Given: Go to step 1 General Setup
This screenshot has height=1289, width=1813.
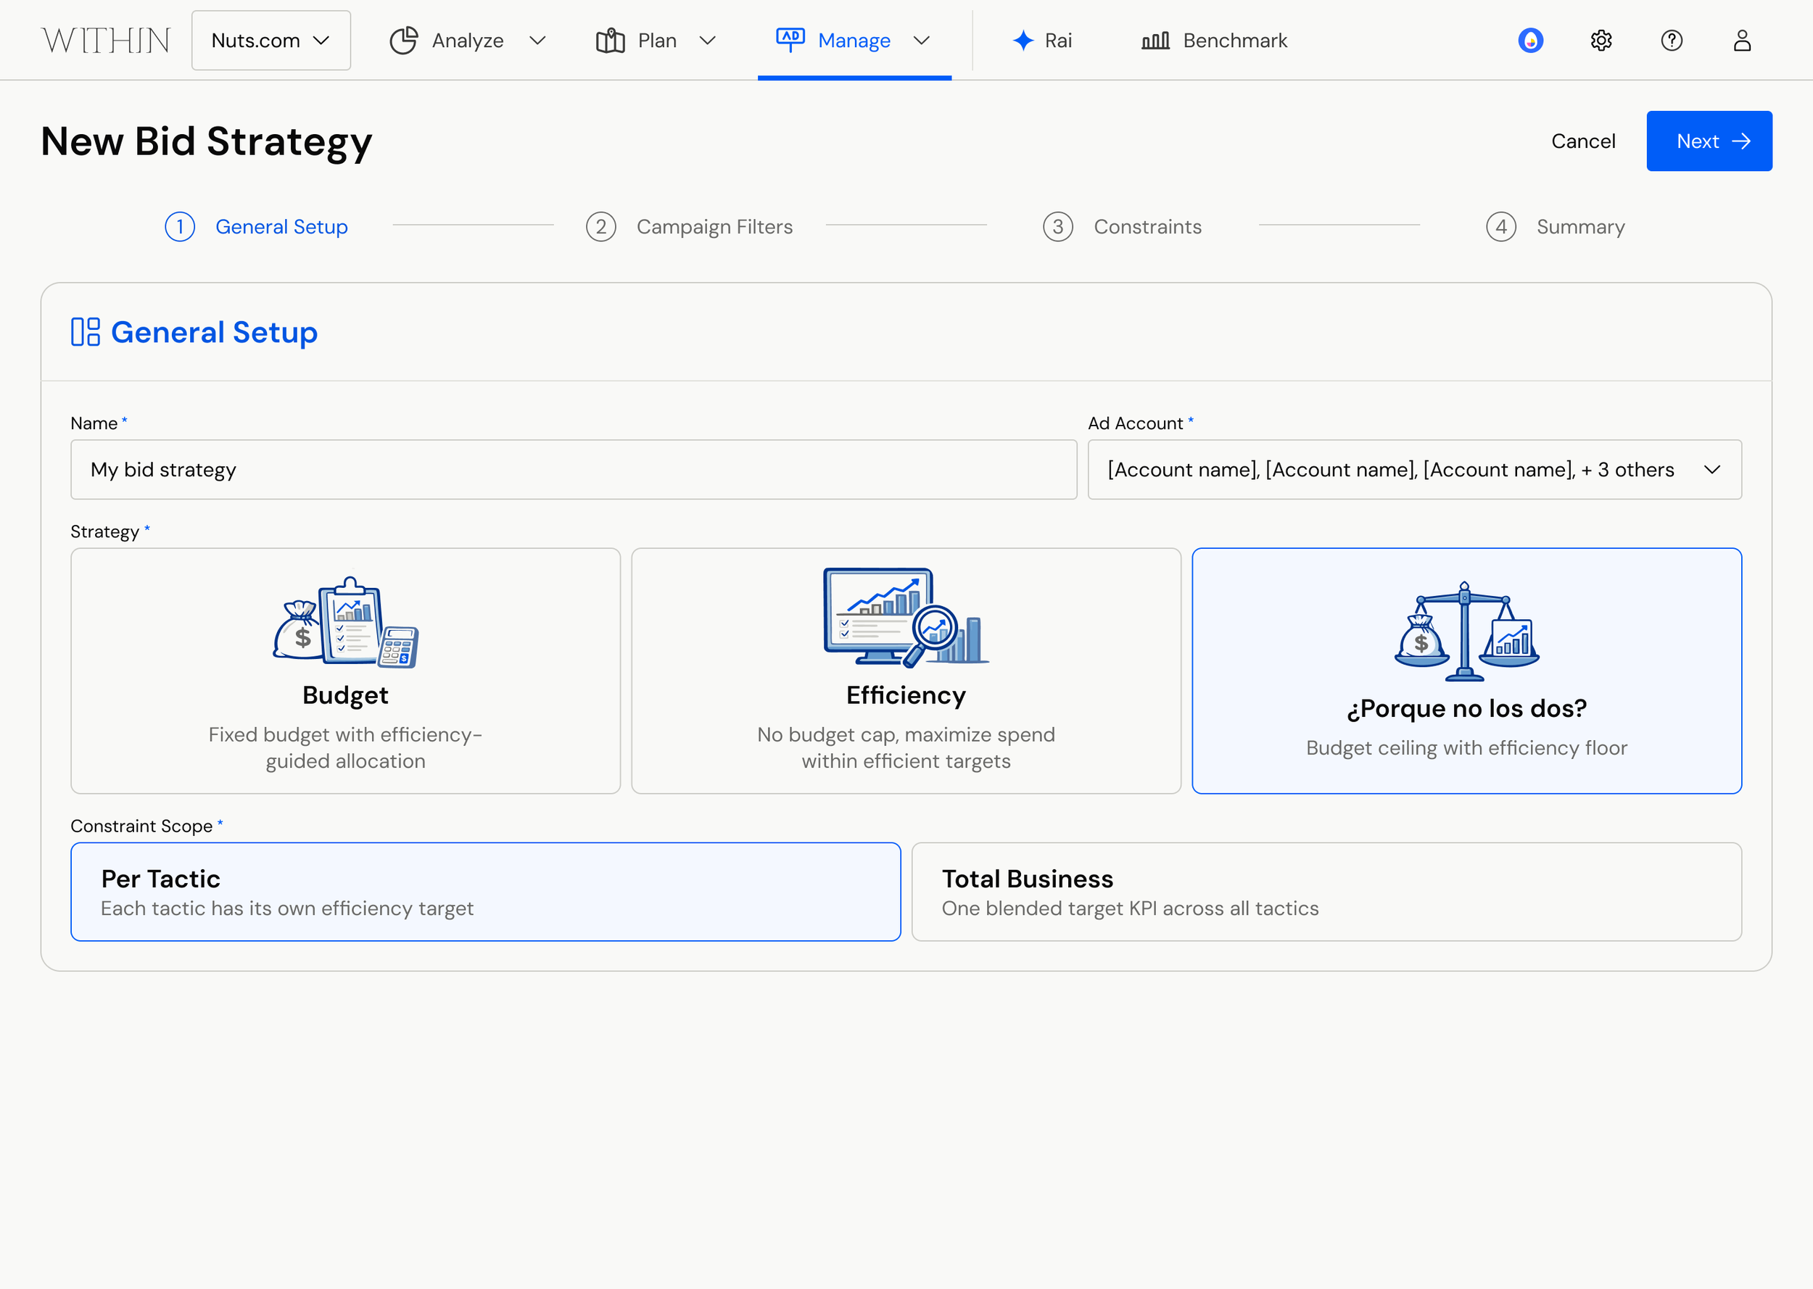Looking at the screenshot, I should click(257, 227).
